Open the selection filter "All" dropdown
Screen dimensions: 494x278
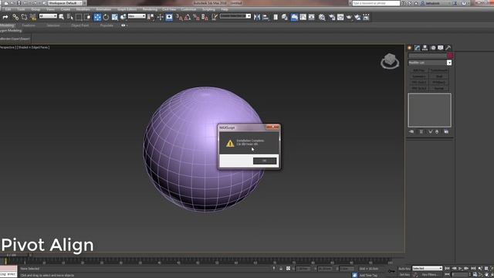[x=48, y=16]
